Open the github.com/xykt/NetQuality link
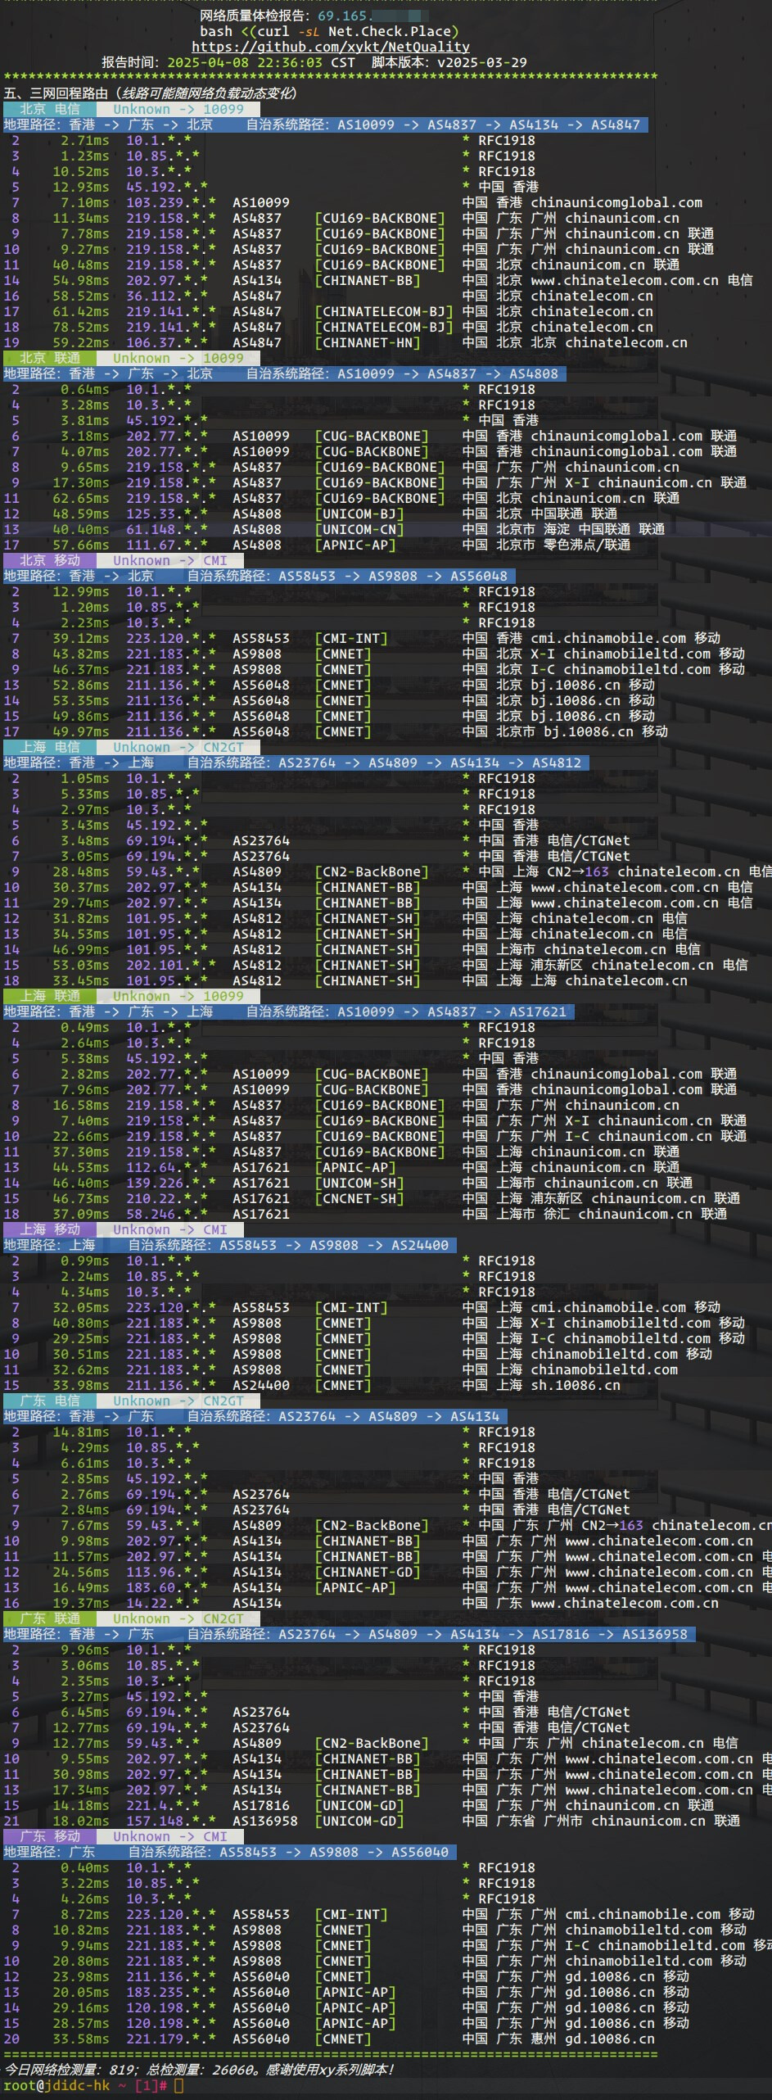This screenshot has width=772, height=2100. coord(330,47)
